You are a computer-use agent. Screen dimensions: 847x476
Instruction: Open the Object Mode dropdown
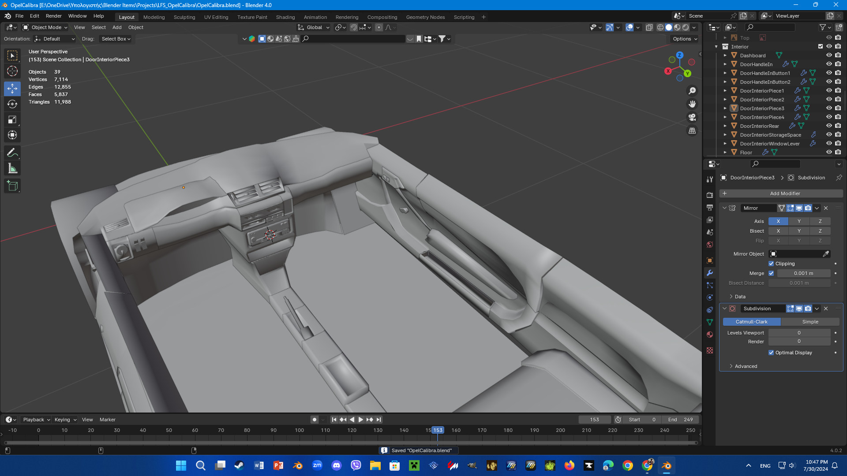(x=45, y=27)
